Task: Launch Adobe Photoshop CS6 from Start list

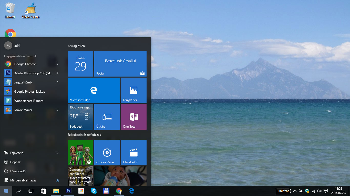Action: [32, 73]
